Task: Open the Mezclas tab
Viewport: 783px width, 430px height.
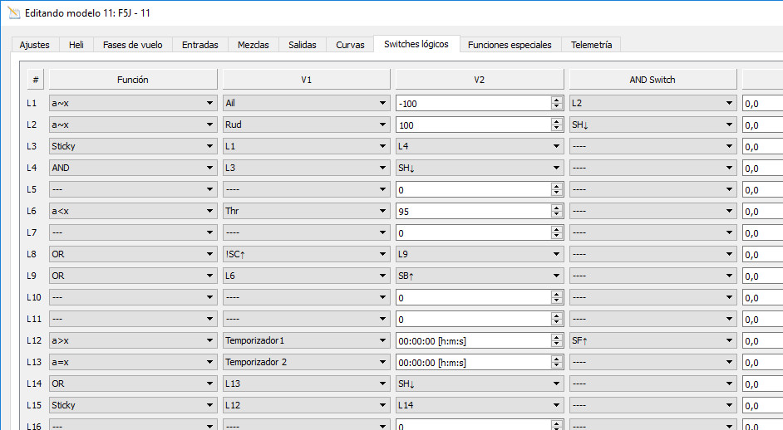Action: point(253,45)
